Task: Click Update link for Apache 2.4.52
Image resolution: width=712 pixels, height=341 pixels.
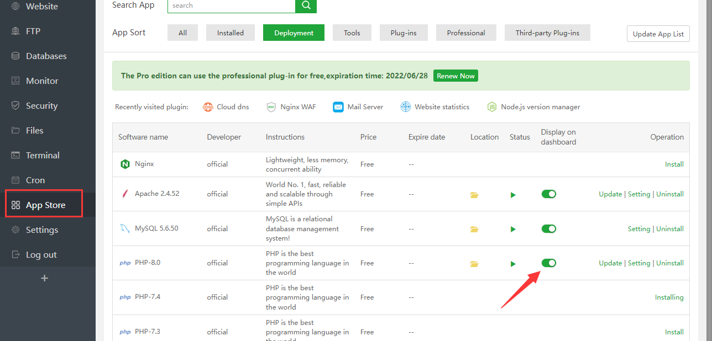Action: [x=610, y=194]
